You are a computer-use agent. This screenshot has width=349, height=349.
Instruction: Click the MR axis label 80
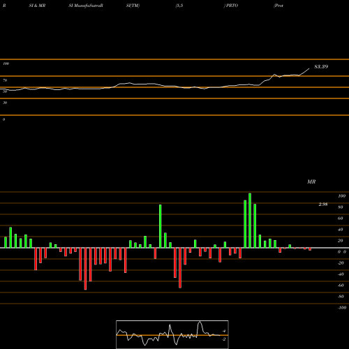341,207
